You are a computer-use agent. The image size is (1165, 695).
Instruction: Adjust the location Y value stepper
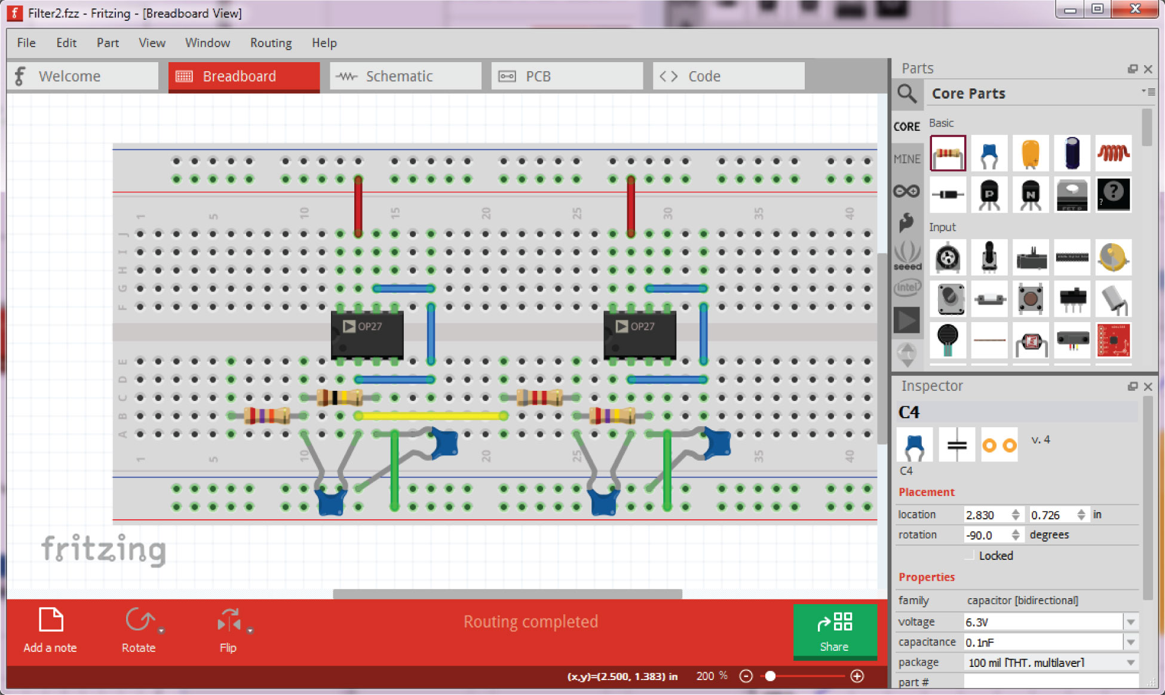tap(1081, 515)
